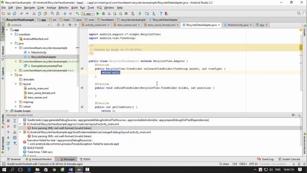Click the Windows Start button

4,170
